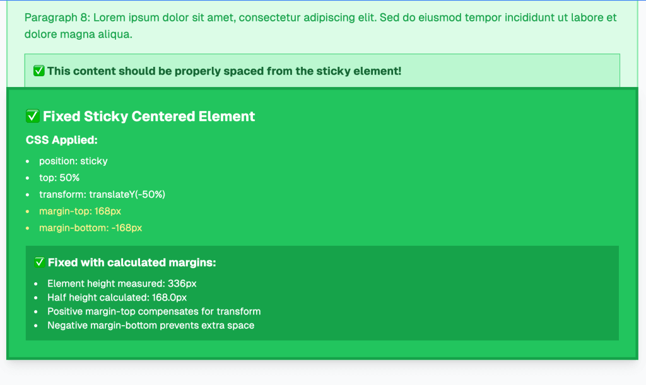Click the checkmark icon before "Fixed Sticky Centered Element"
The image size is (646, 385).
pos(33,116)
